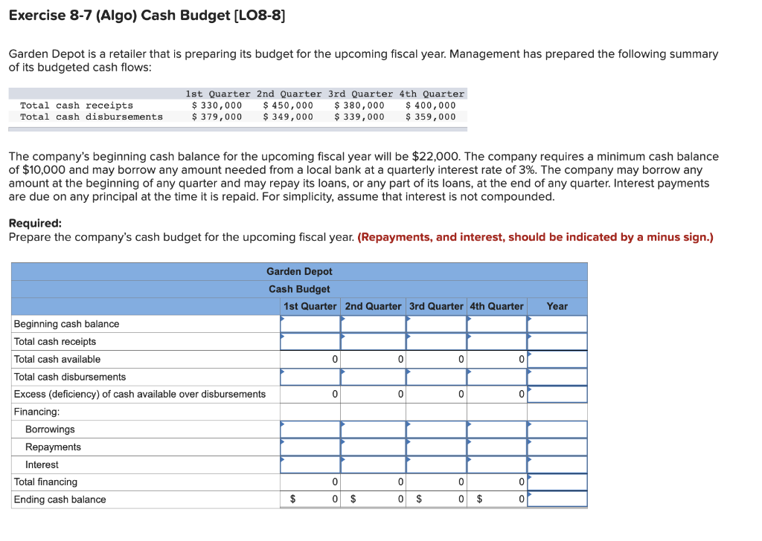Click Year Interest input
Viewport: 762px width, 541px height.
tap(557, 464)
